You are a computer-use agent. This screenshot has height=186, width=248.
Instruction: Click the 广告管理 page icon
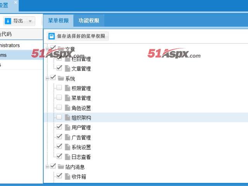click(67, 137)
